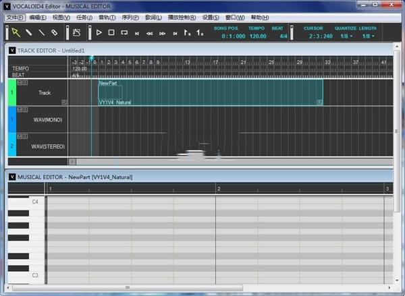Select the NewPart VY1V4_Natural part

click(211, 92)
